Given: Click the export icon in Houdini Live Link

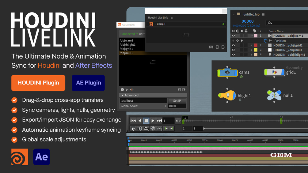Looking at the screenshot, I should 223,47.
